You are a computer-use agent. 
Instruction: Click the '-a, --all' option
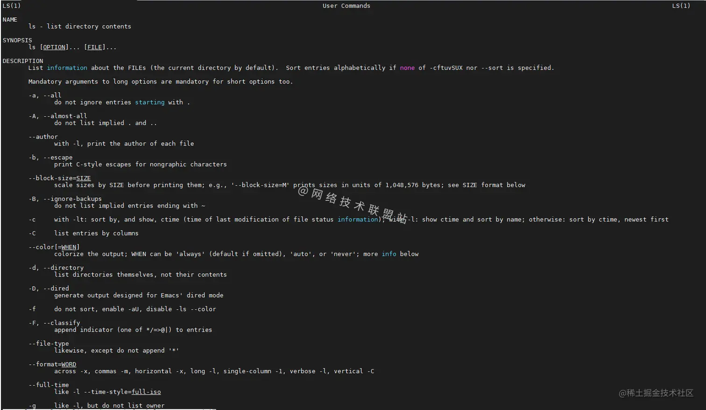[45, 95]
